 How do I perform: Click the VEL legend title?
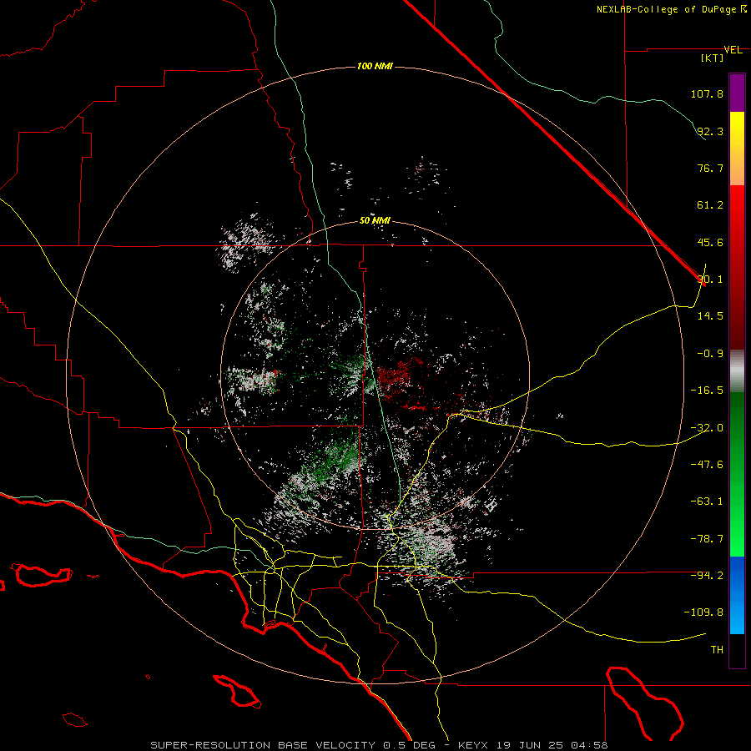coord(733,50)
